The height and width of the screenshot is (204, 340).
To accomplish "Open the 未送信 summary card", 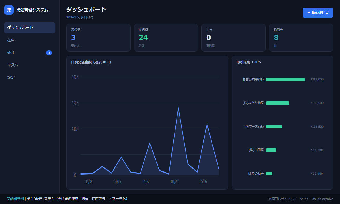I will 98,38.
